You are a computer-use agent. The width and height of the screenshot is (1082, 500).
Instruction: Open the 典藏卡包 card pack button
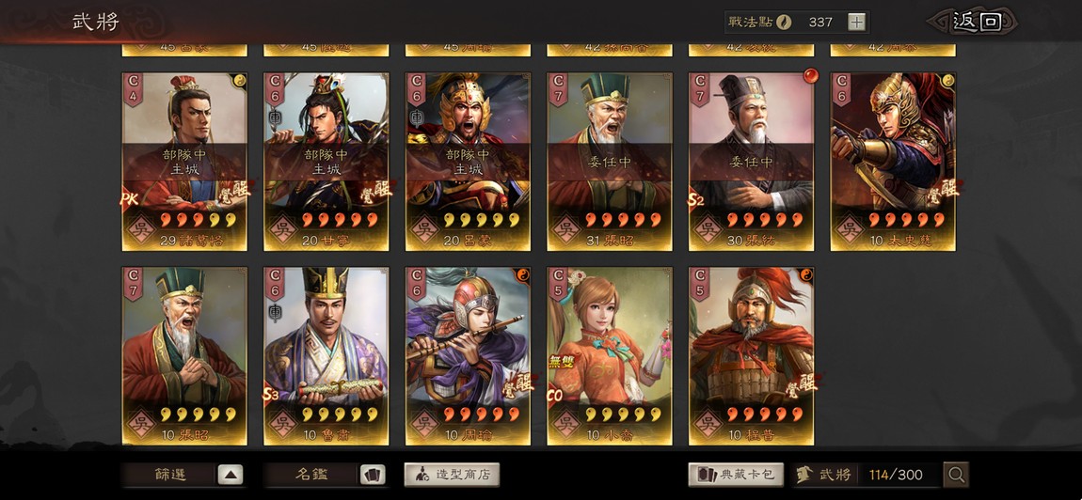click(x=736, y=475)
